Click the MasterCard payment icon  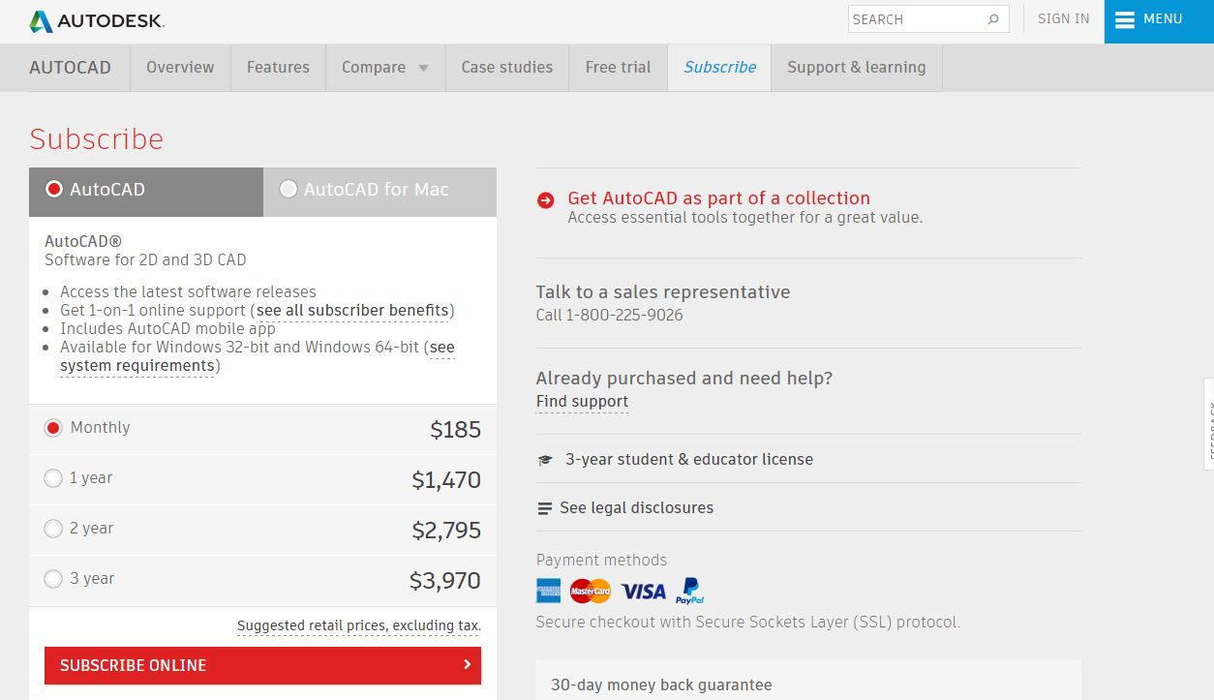591,591
